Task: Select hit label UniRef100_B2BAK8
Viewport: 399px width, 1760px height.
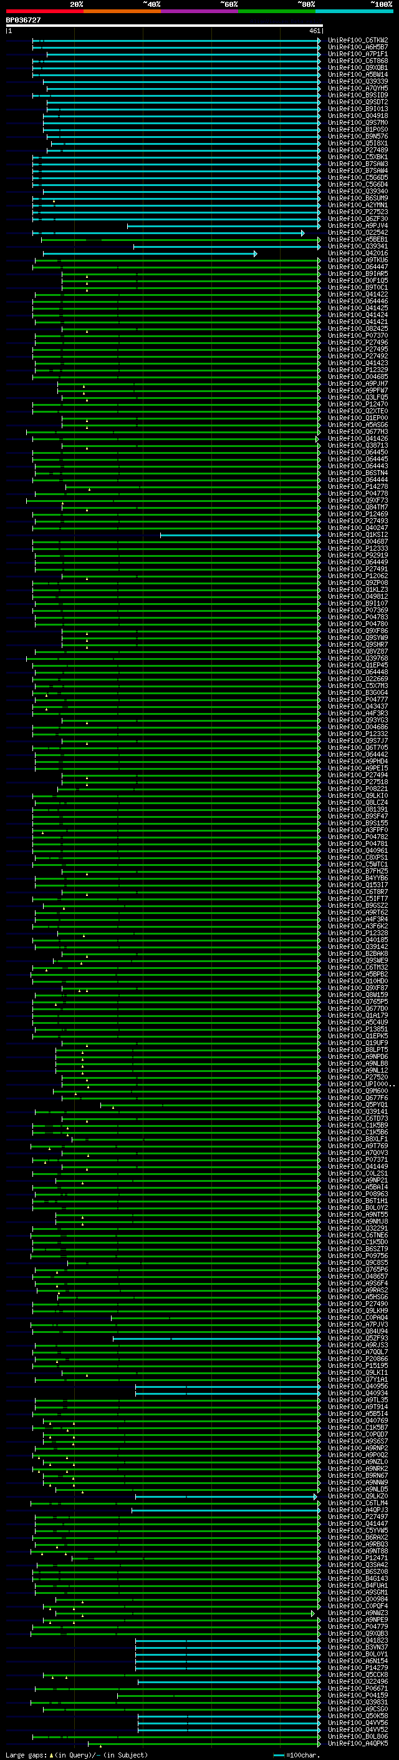Action: tap(357, 954)
